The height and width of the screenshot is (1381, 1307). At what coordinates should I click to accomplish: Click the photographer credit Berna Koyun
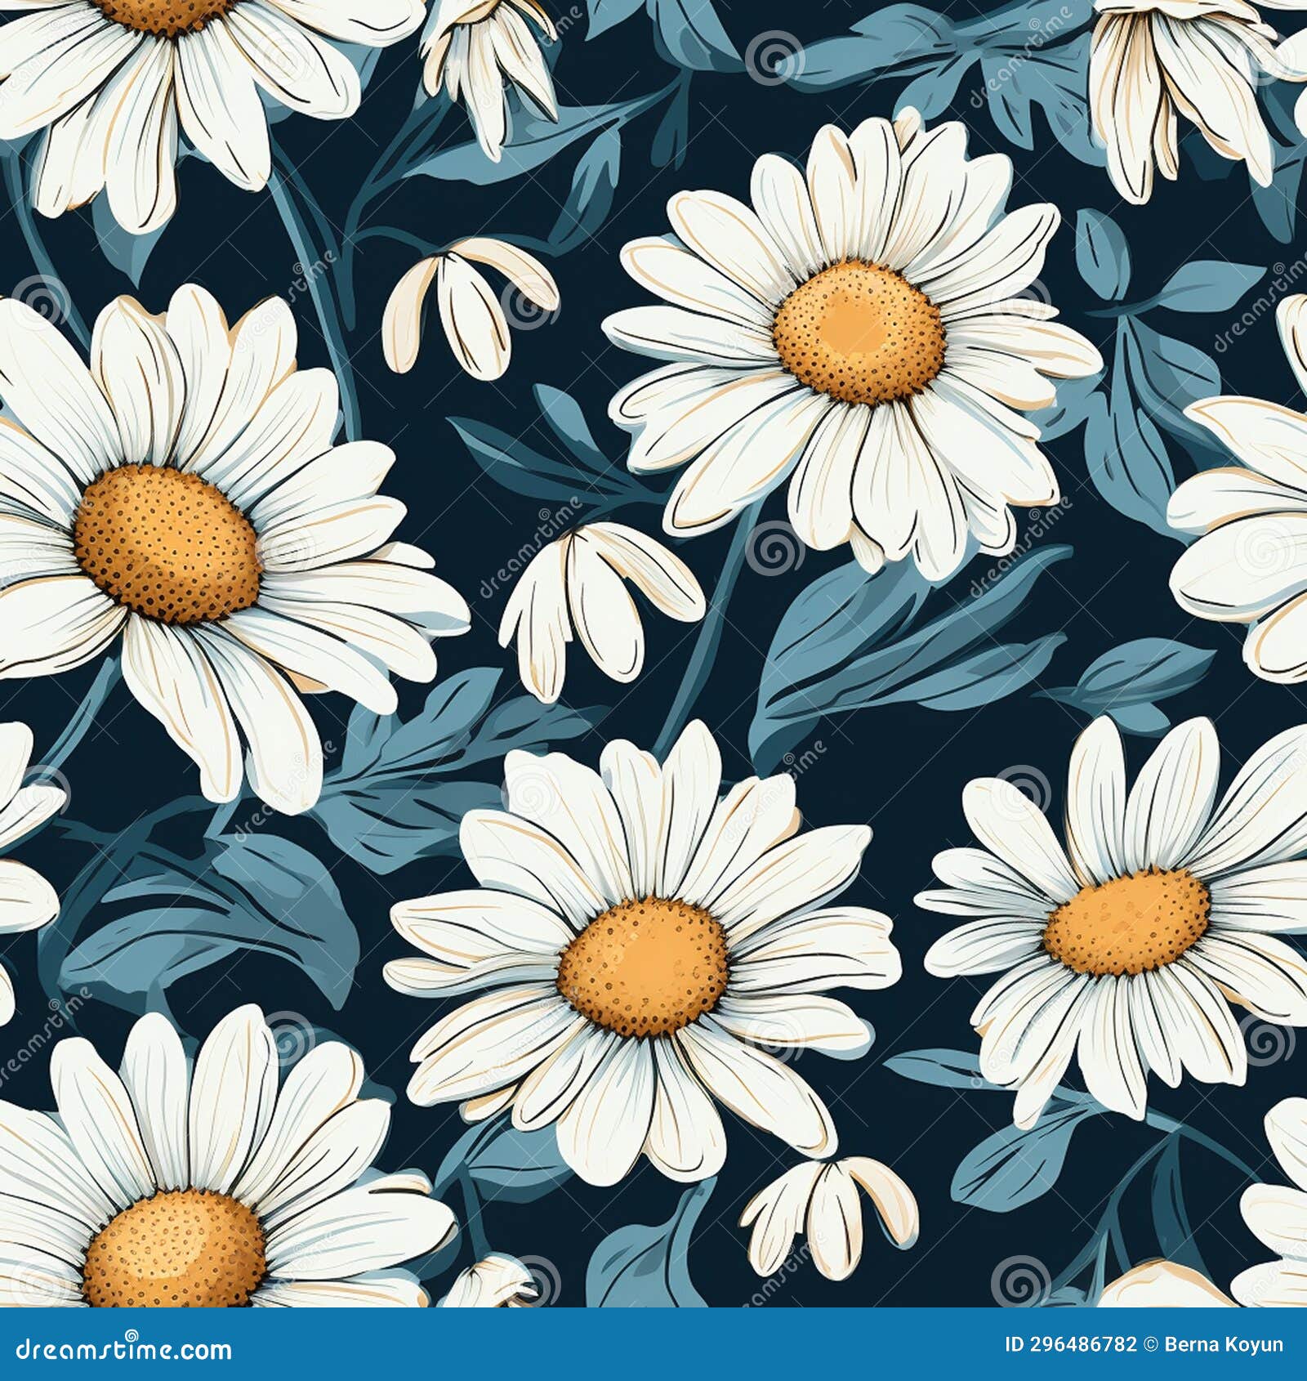click(1225, 1345)
